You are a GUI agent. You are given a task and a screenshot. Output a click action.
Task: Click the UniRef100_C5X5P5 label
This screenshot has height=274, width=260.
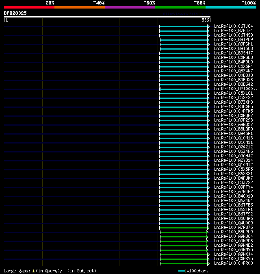[x=233, y=170]
